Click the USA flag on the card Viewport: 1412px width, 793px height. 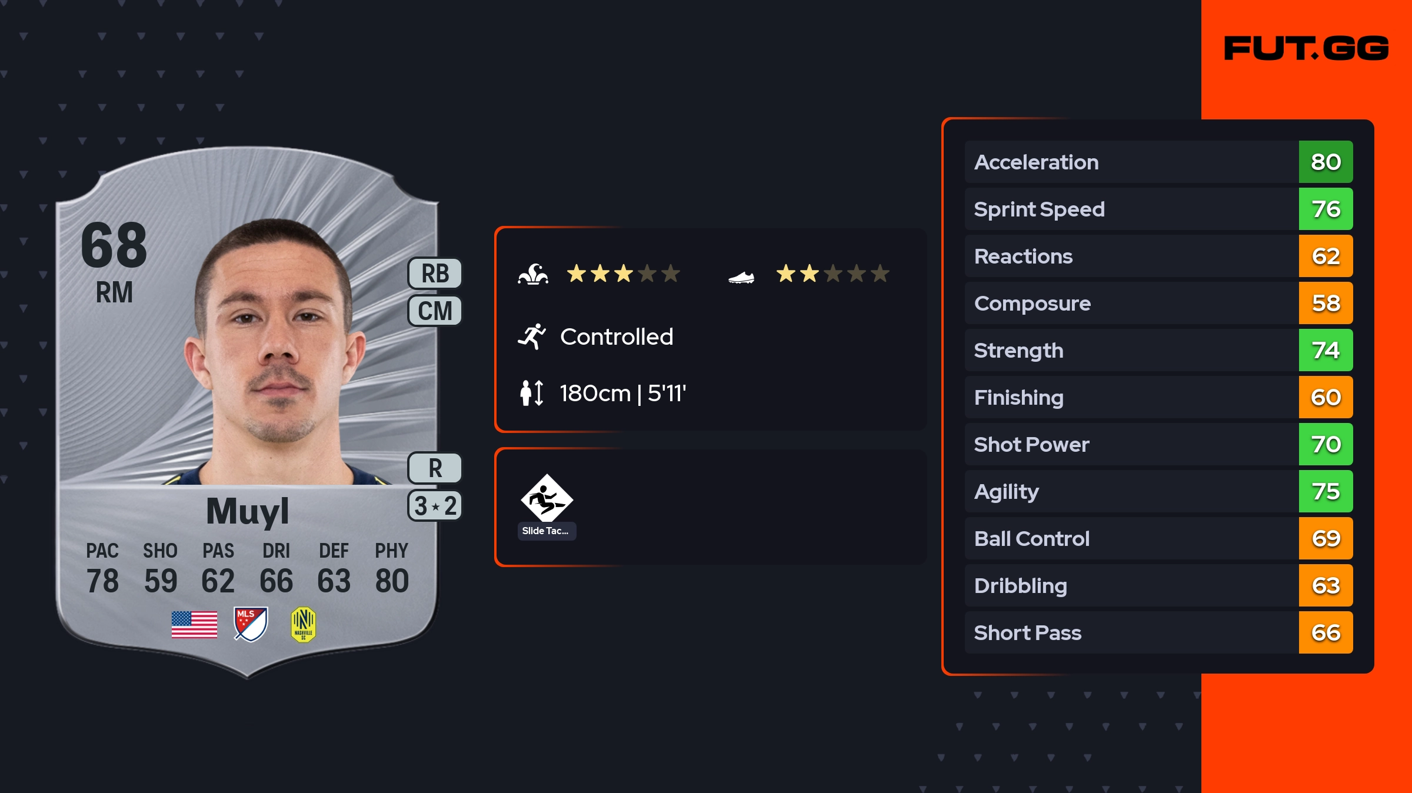pos(194,625)
